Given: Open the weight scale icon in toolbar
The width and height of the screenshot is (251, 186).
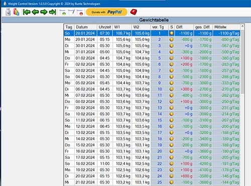Looking at the screenshot, I should pyautogui.click(x=8, y=12).
